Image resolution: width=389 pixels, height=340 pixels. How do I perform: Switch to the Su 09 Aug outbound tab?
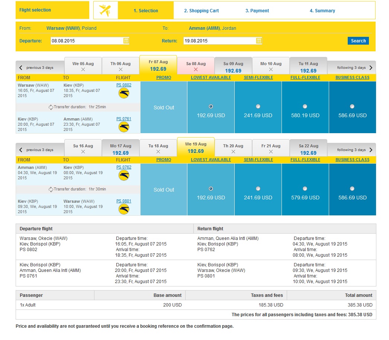[233, 66]
